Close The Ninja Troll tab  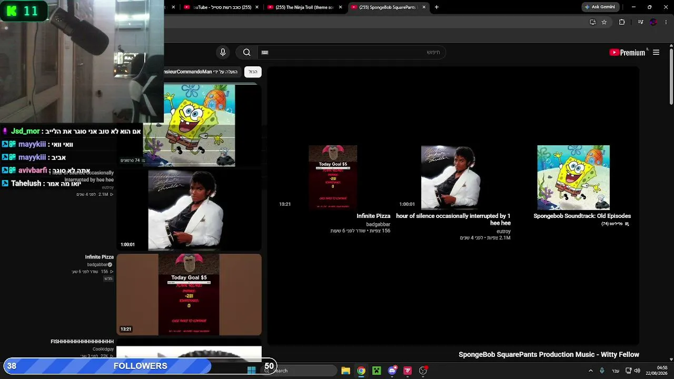click(x=341, y=7)
